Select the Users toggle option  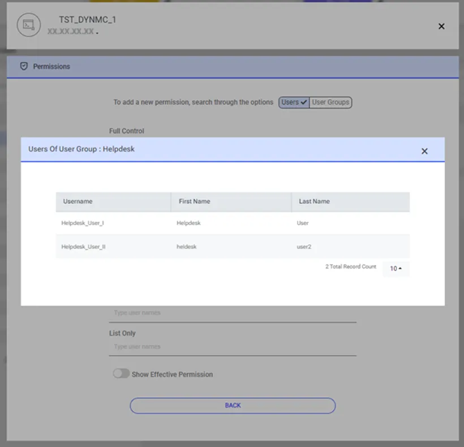point(294,102)
